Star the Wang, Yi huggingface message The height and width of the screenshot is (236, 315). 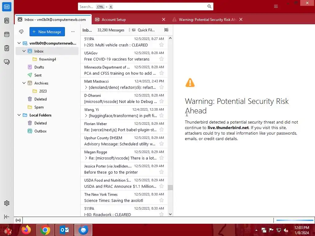tap(161, 116)
